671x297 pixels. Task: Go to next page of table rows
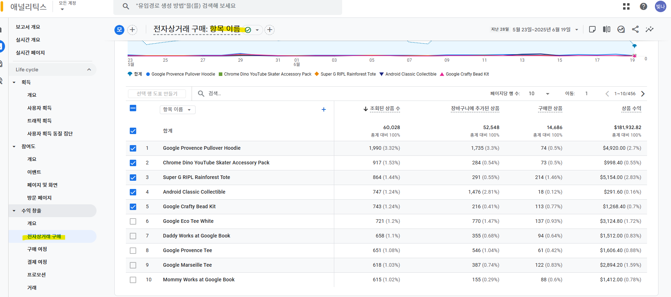(x=643, y=94)
